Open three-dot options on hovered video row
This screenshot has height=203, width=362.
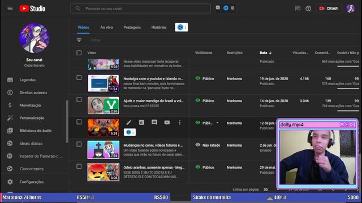click(180, 122)
